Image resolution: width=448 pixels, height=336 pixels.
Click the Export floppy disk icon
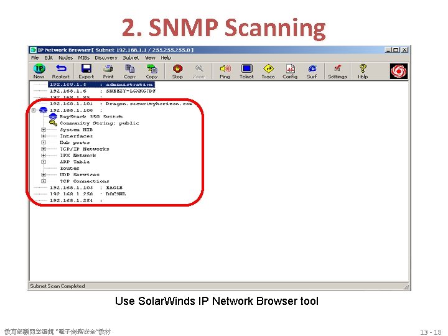86,68
